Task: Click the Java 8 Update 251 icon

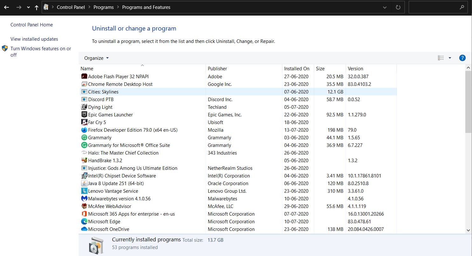Action: [84, 183]
